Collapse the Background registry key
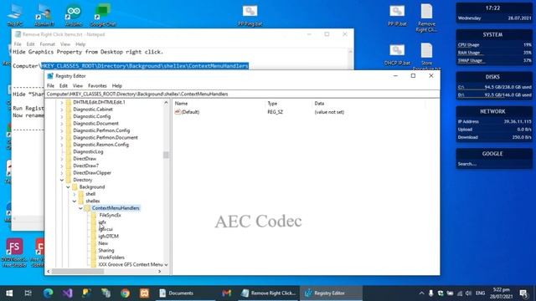 click(68, 187)
